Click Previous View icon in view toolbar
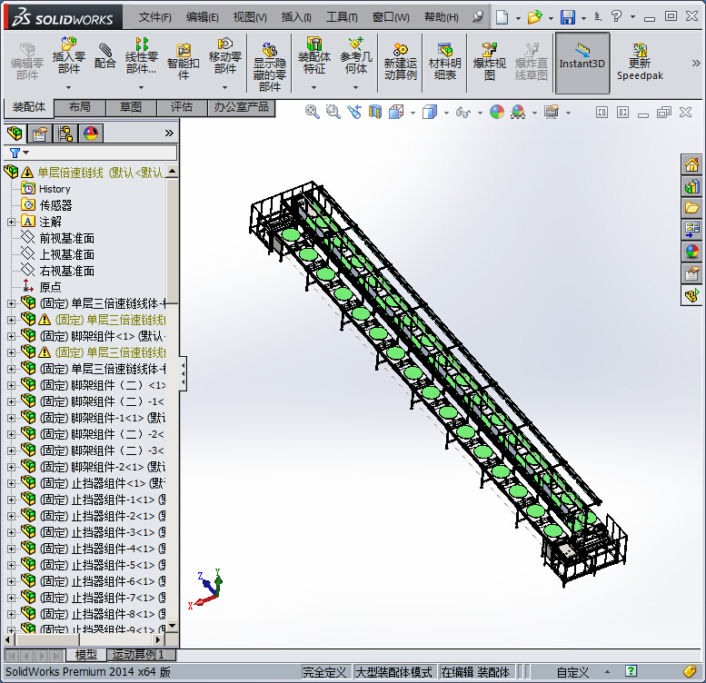Screen dimensions: 706x683 [354, 112]
